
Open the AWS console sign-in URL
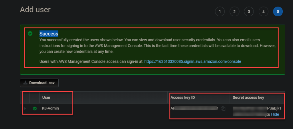[x=193, y=61]
